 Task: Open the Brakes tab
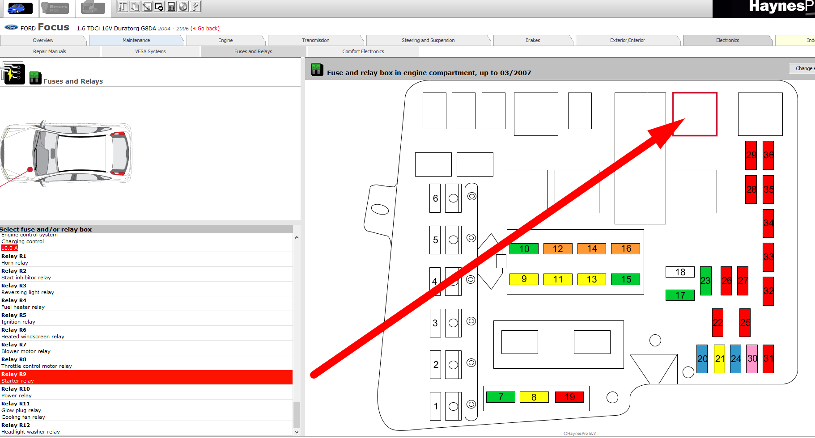click(x=533, y=40)
